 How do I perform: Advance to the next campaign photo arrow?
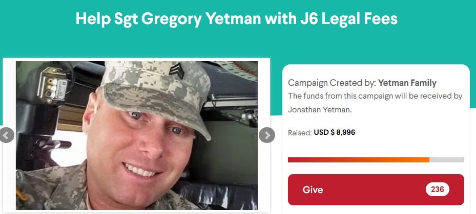coord(267,135)
